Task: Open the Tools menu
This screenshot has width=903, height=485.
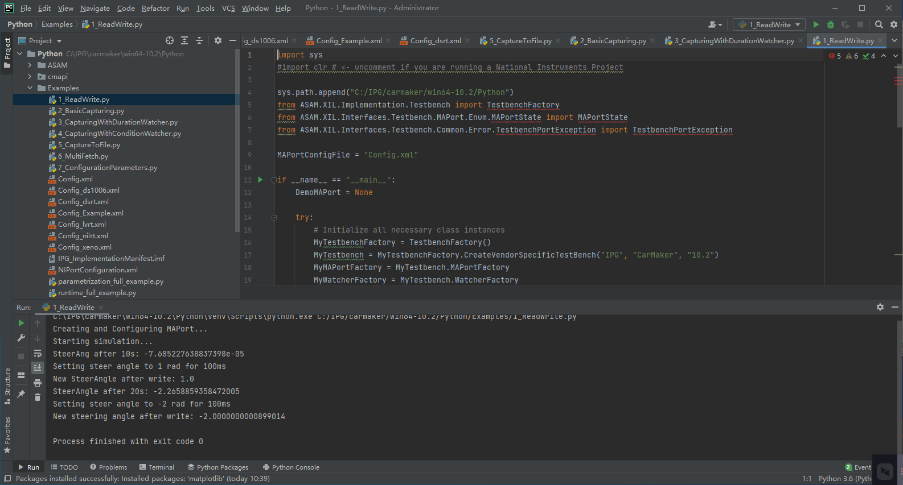Action: pos(205,8)
